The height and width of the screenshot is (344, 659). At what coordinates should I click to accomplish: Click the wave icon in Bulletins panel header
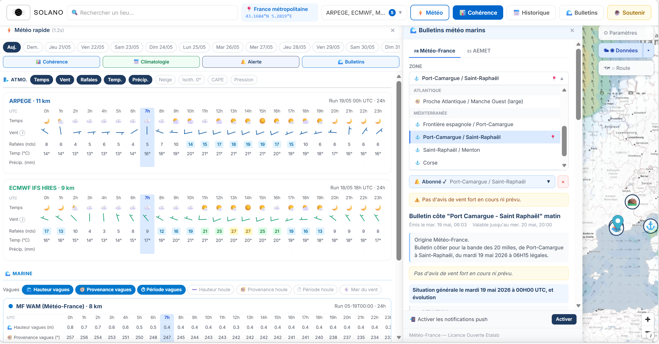(x=413, y=30)
